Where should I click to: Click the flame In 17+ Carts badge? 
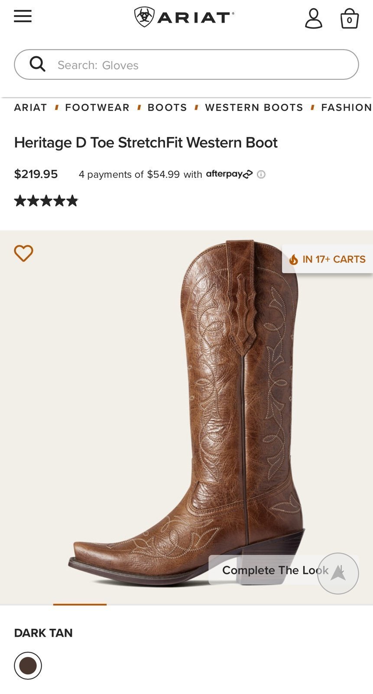click(x=327, y=259)
